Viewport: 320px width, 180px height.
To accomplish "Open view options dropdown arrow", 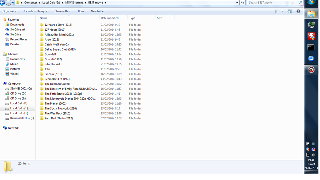I will coord(282,11).
